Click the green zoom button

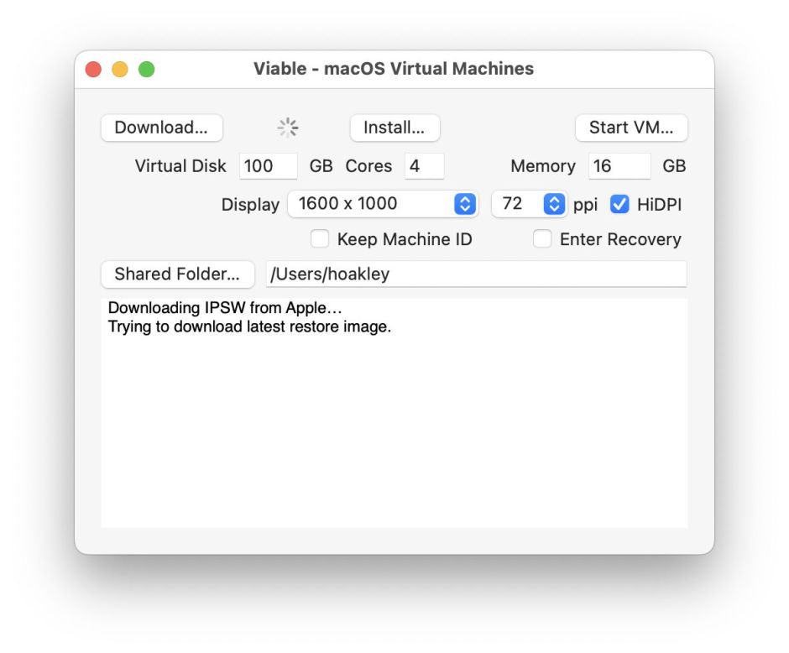[x=148, y=69]
